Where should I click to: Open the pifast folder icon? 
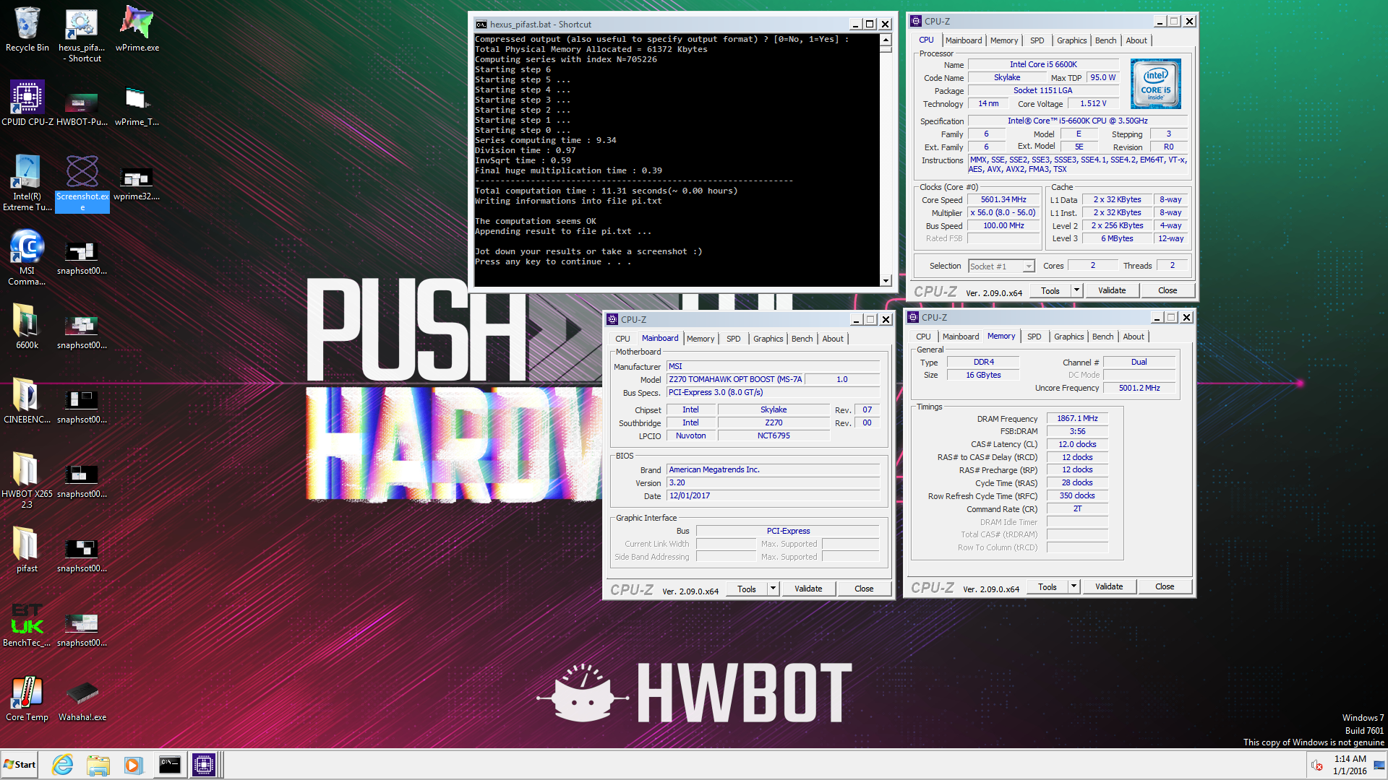tap(27, 550)
